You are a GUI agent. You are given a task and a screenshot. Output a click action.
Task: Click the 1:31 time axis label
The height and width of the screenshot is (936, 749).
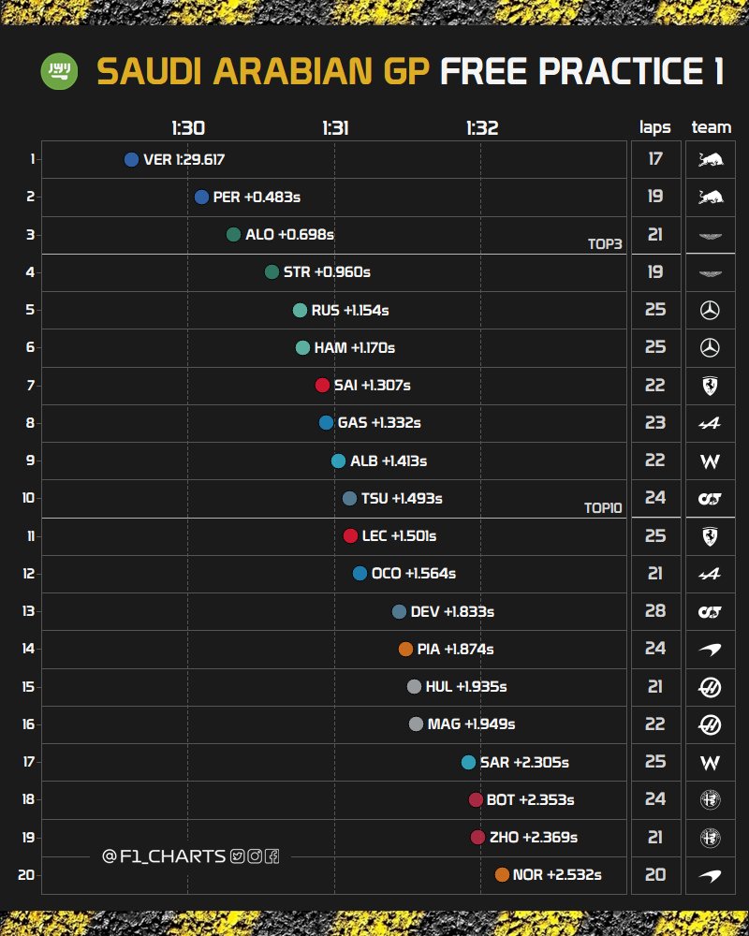click(x=335, y=128)
